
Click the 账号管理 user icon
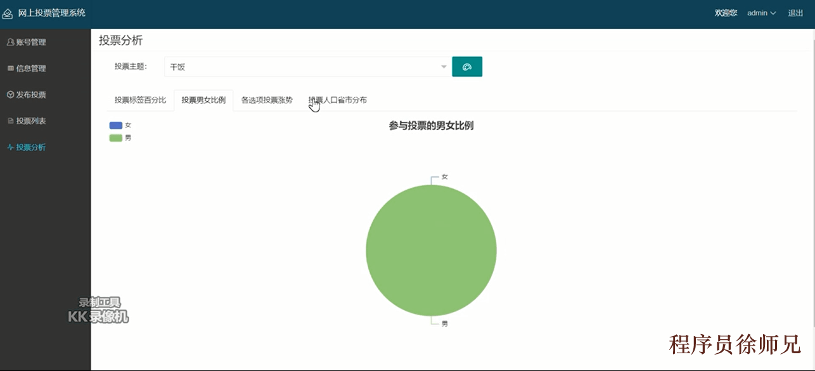tap(10, 42)
